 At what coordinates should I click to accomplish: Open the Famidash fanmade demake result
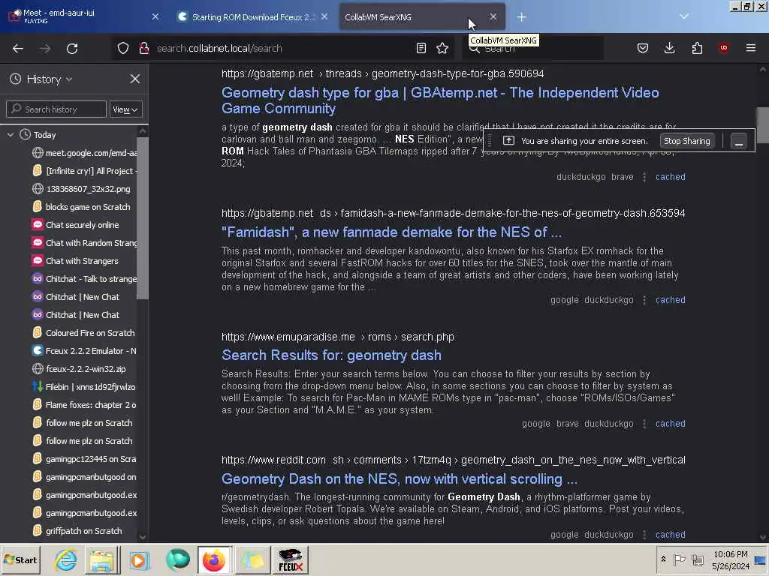coord(391,232)
